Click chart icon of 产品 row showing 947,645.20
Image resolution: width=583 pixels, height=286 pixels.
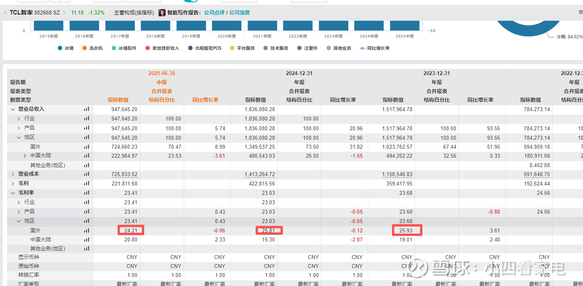[87, 128]
